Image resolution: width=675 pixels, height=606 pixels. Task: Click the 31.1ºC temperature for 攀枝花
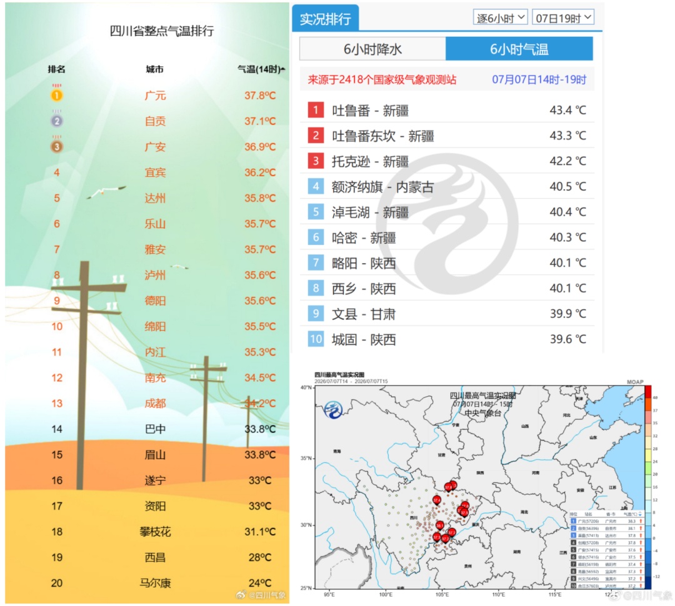coord(260,532)
